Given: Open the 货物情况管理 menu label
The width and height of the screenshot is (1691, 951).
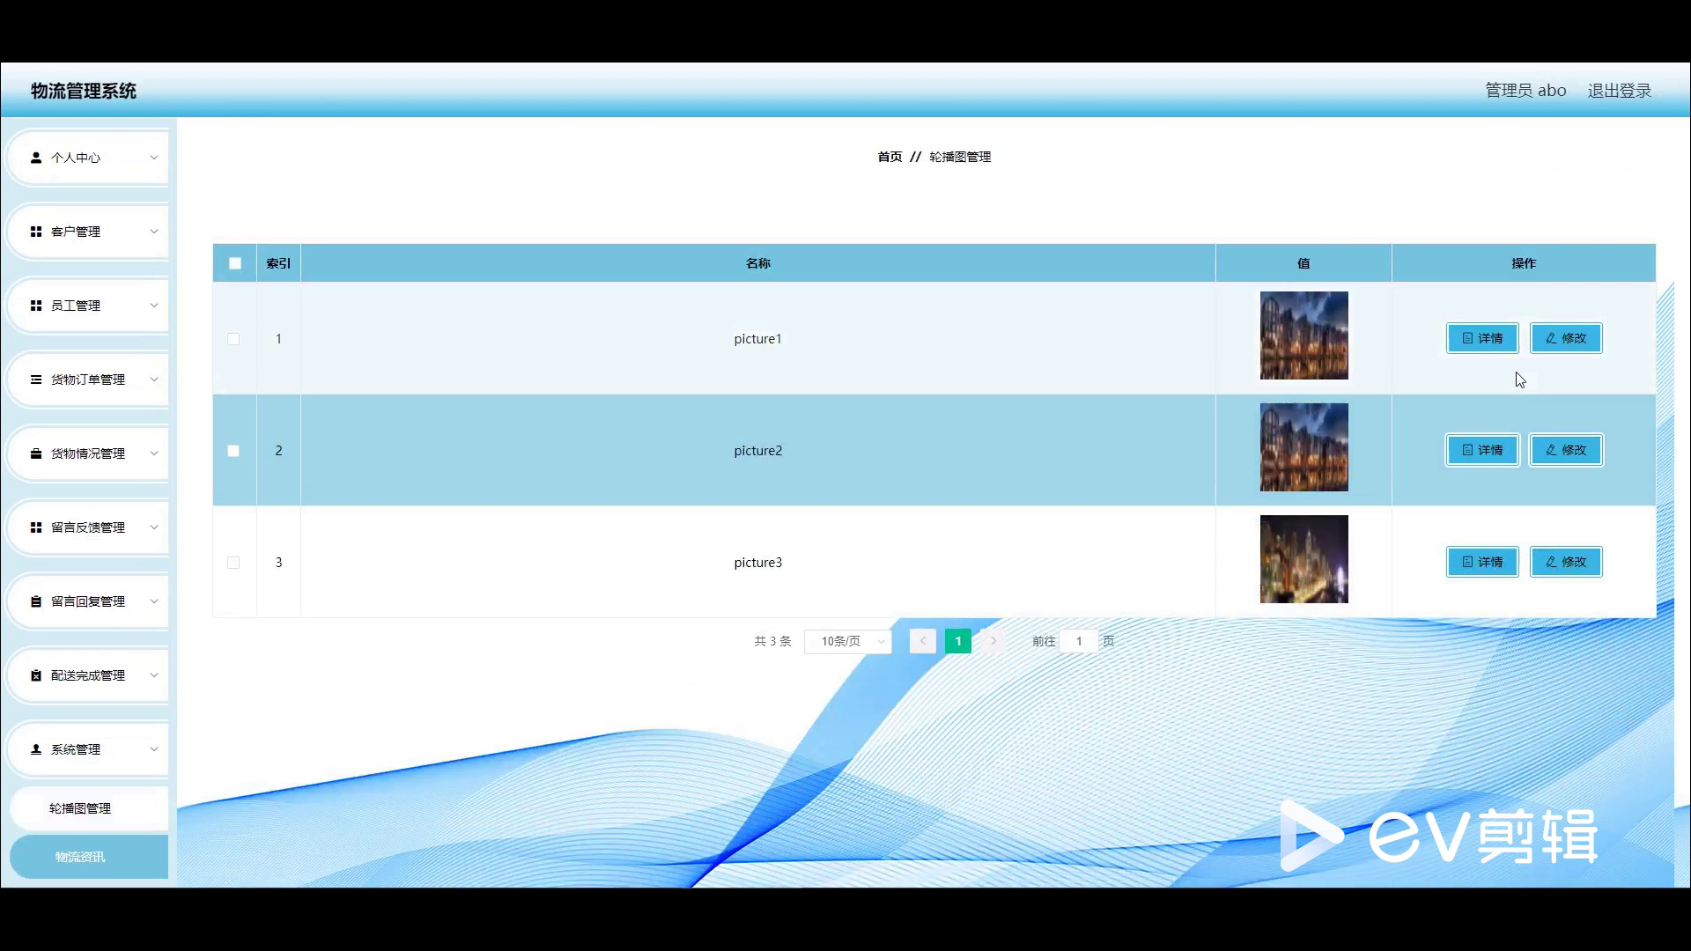Looking at the screenshot, I should pyautogui.click(x=88, y=453).
